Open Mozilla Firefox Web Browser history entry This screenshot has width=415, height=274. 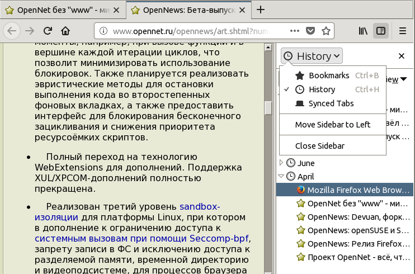(x=358, y=190)
